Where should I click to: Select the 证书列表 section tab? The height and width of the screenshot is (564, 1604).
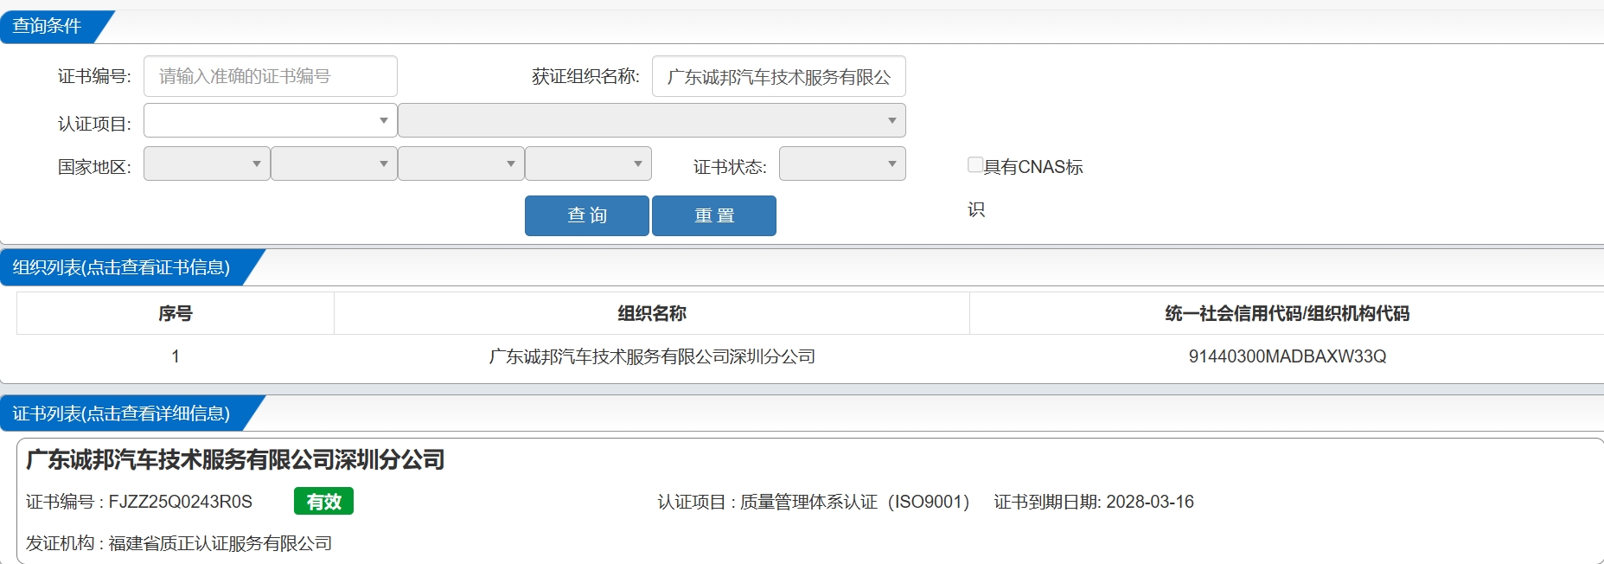point(121,413)
